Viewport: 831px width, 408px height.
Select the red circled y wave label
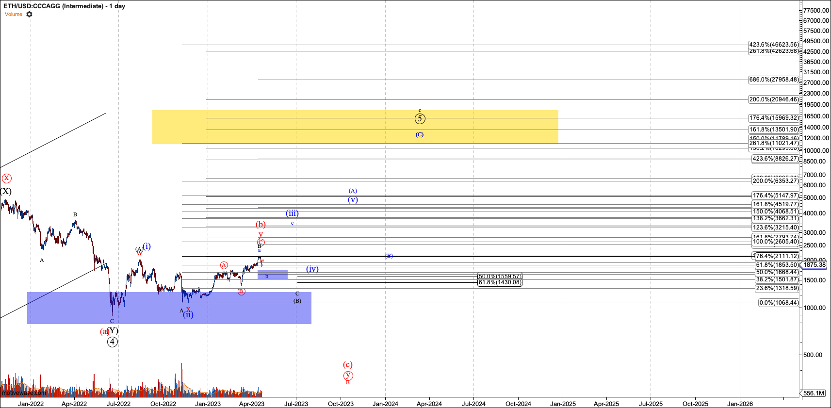click(348, 375)
